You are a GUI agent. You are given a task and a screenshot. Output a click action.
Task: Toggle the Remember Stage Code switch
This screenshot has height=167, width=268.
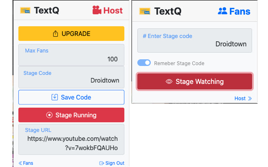coord(144,63)
